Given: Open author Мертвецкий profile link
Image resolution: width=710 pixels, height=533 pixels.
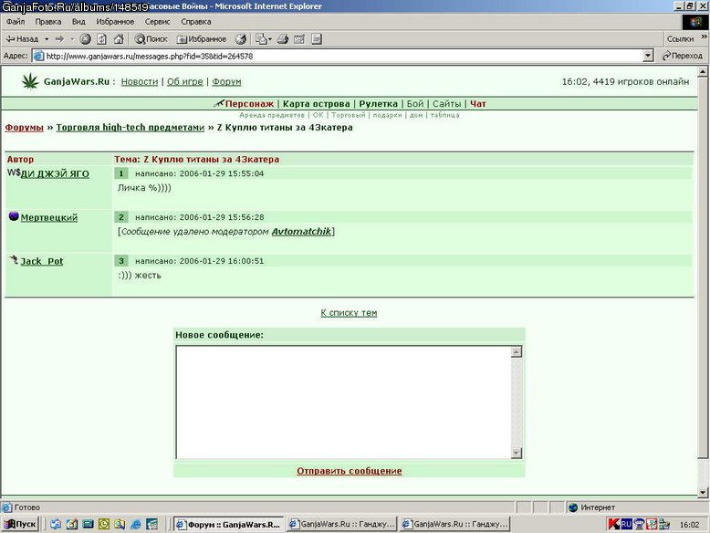Looking at the screenshot, I should 49,217.
